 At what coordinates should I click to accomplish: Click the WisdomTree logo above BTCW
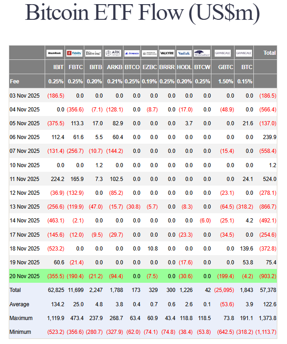pos(202,53)
